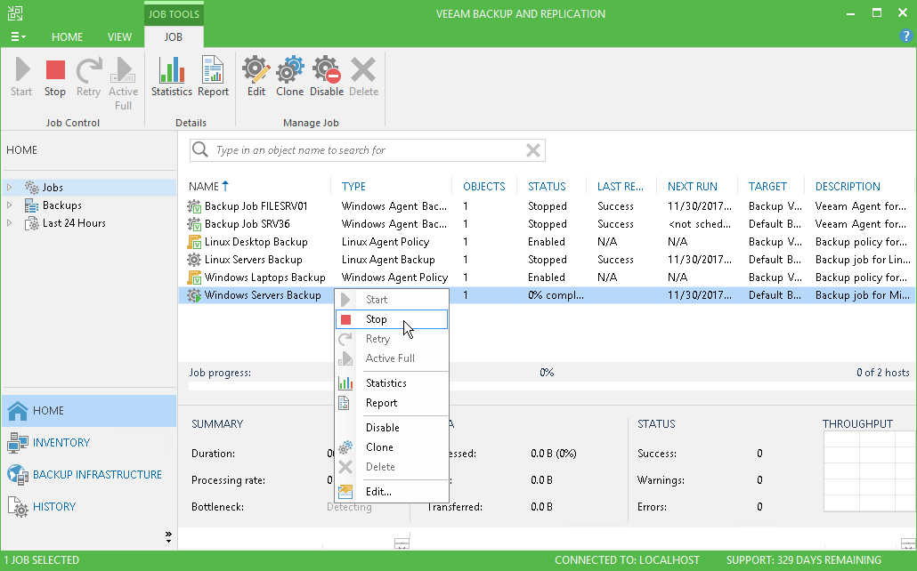Sort by the OBJECTS column header

(x=484, y=187)
